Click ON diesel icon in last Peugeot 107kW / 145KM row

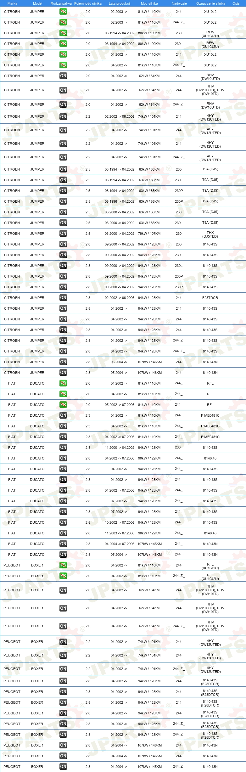tap(63, 767)
